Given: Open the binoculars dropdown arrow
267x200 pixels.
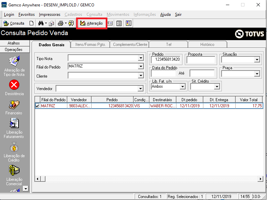Looking at the screenshot, I should [x=46, y=23].
